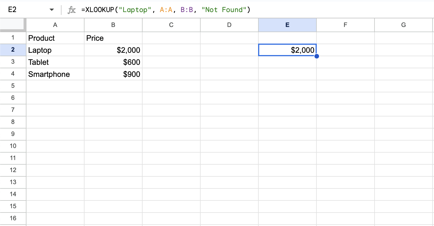The image size is (434, 226).
Task: Click the fx function icon in formula bar
Action: click(x=72, y=10)
